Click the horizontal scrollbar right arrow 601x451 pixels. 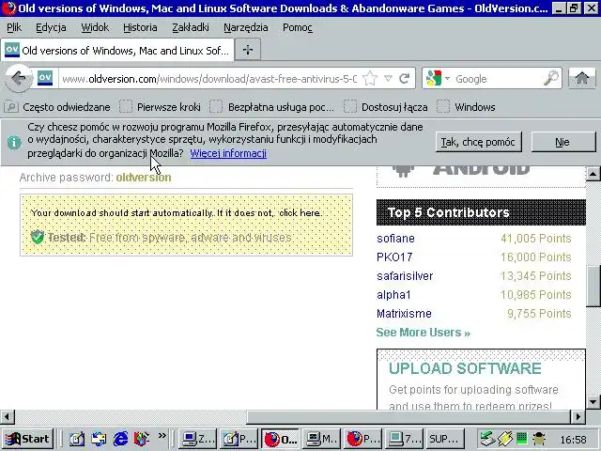tap(578, 416)
